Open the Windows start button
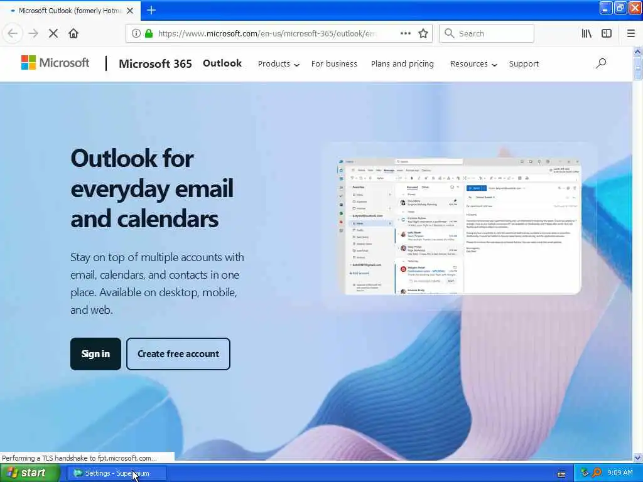Screen dimensions: 643x482 [29, 473]
